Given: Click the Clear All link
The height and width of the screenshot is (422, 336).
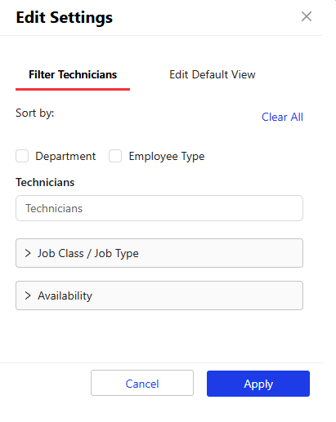Looking at the screenshot, I should [x=282, y=117].
